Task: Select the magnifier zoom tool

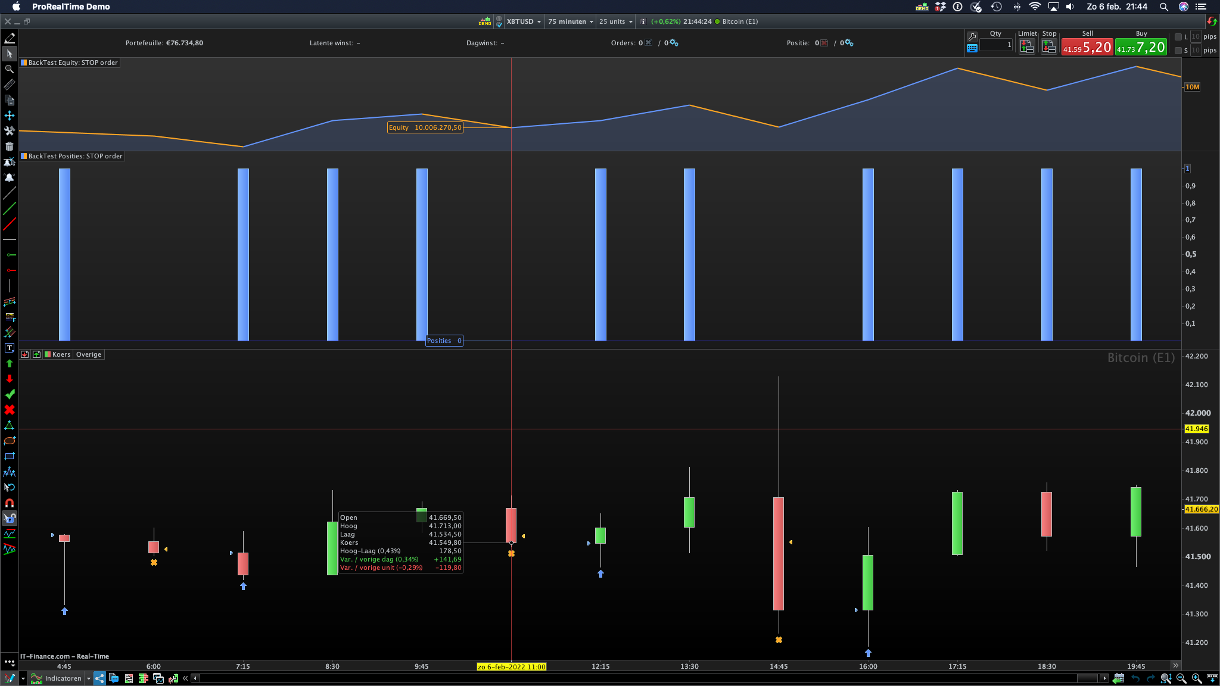Action: pos(9,69)
